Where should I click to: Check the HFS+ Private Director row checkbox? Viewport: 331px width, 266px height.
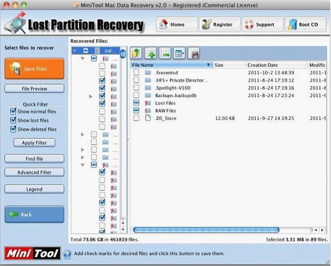(137, 80)
